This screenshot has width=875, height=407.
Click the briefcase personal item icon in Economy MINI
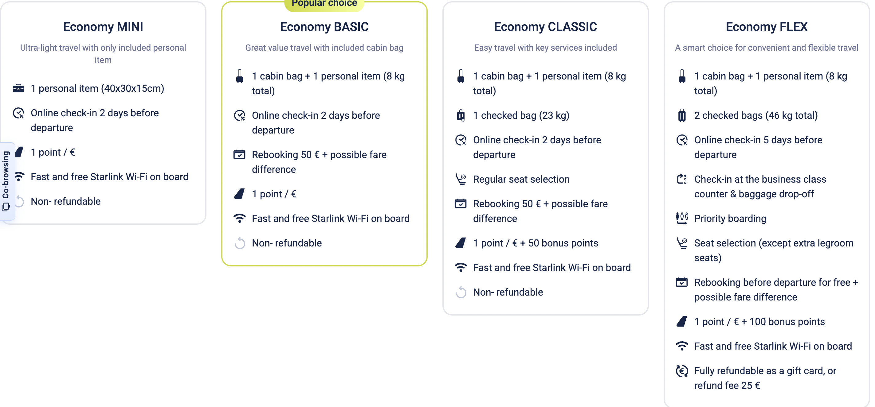coord(18,89)
